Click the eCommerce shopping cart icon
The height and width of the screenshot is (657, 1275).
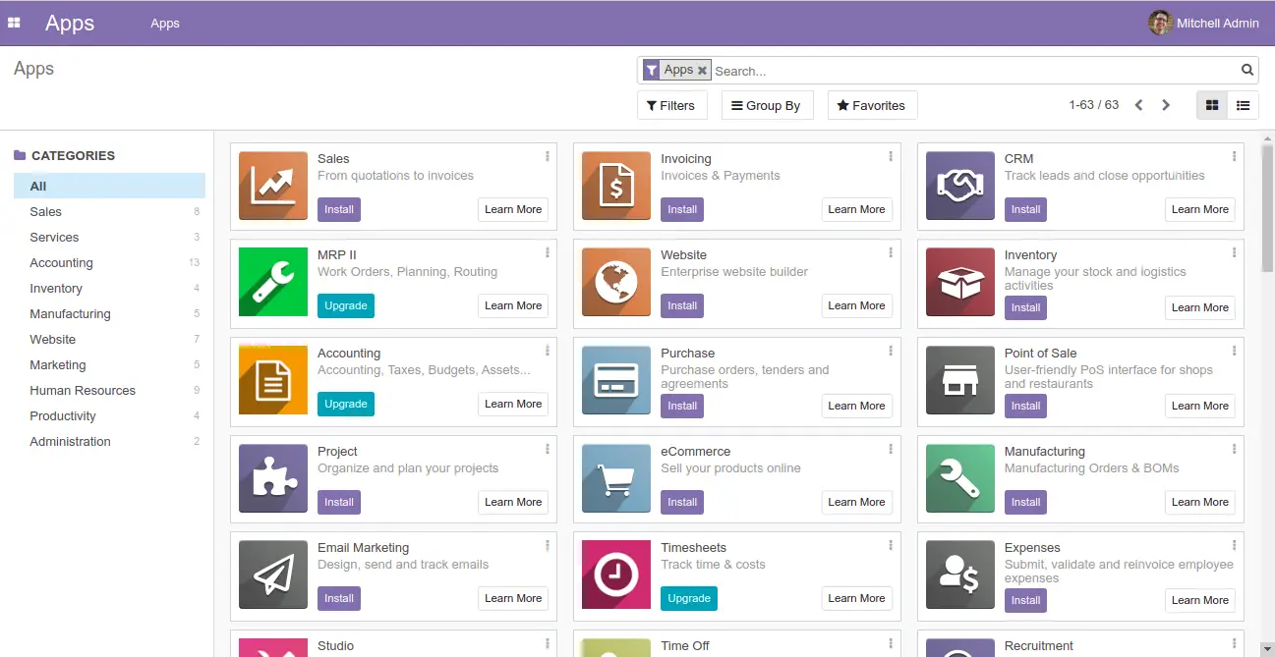(x=616, y=478)
